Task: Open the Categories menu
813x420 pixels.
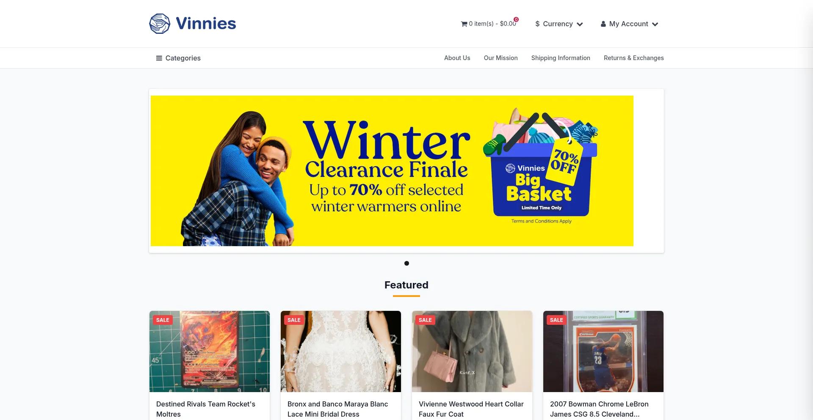Action: click(178, 58)
